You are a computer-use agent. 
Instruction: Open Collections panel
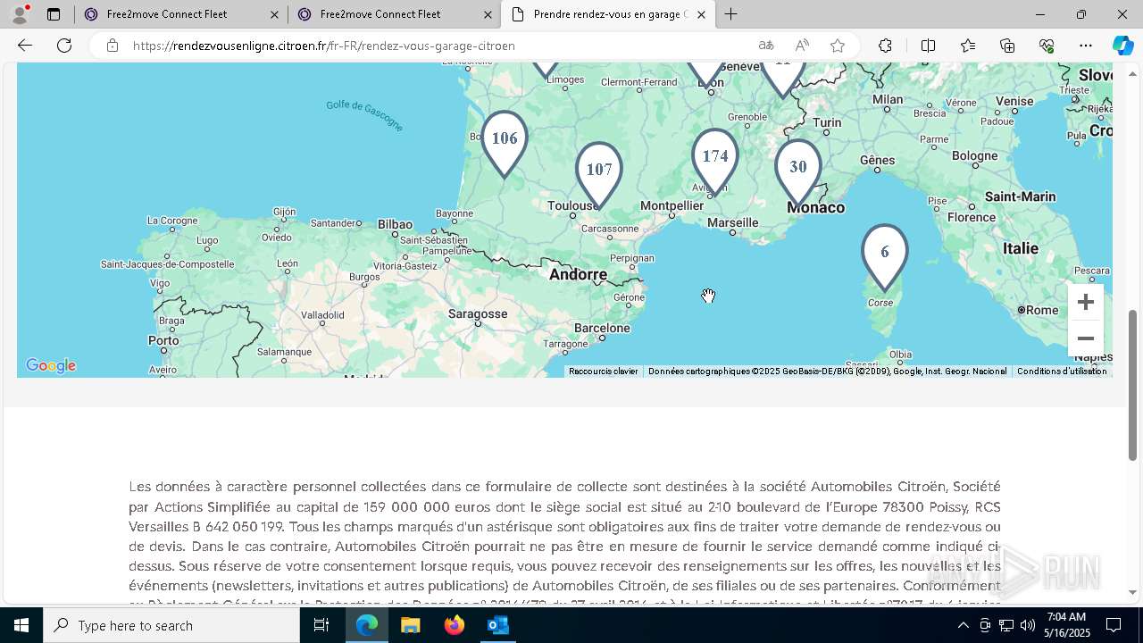point(1007,46)
